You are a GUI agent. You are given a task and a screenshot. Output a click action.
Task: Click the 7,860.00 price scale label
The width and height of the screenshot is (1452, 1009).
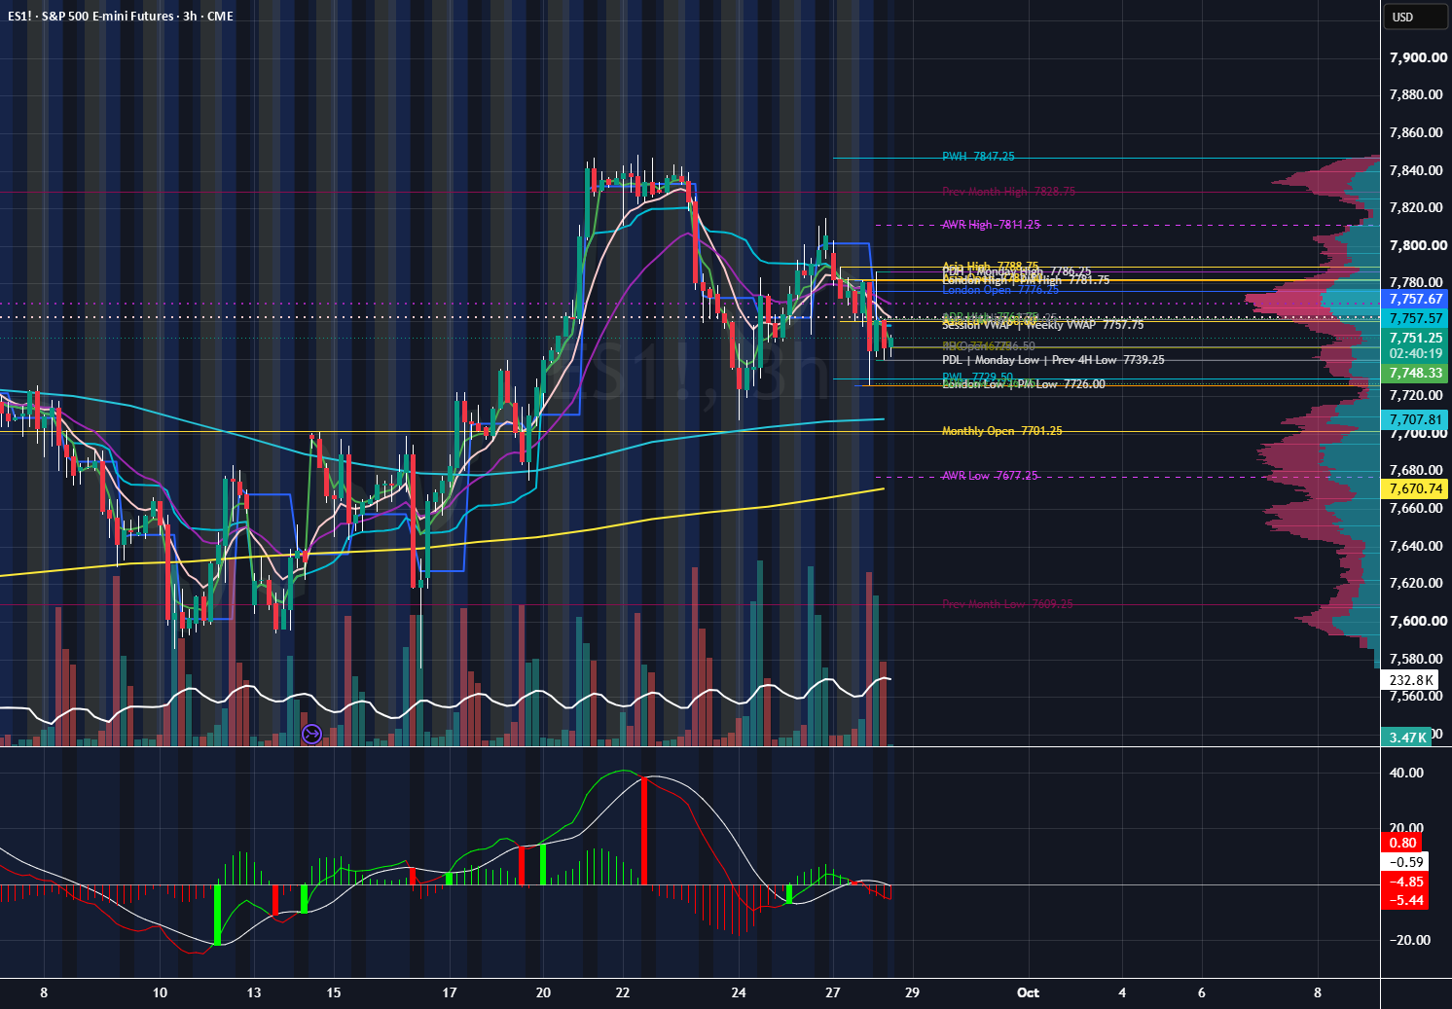click(1418, 132)
